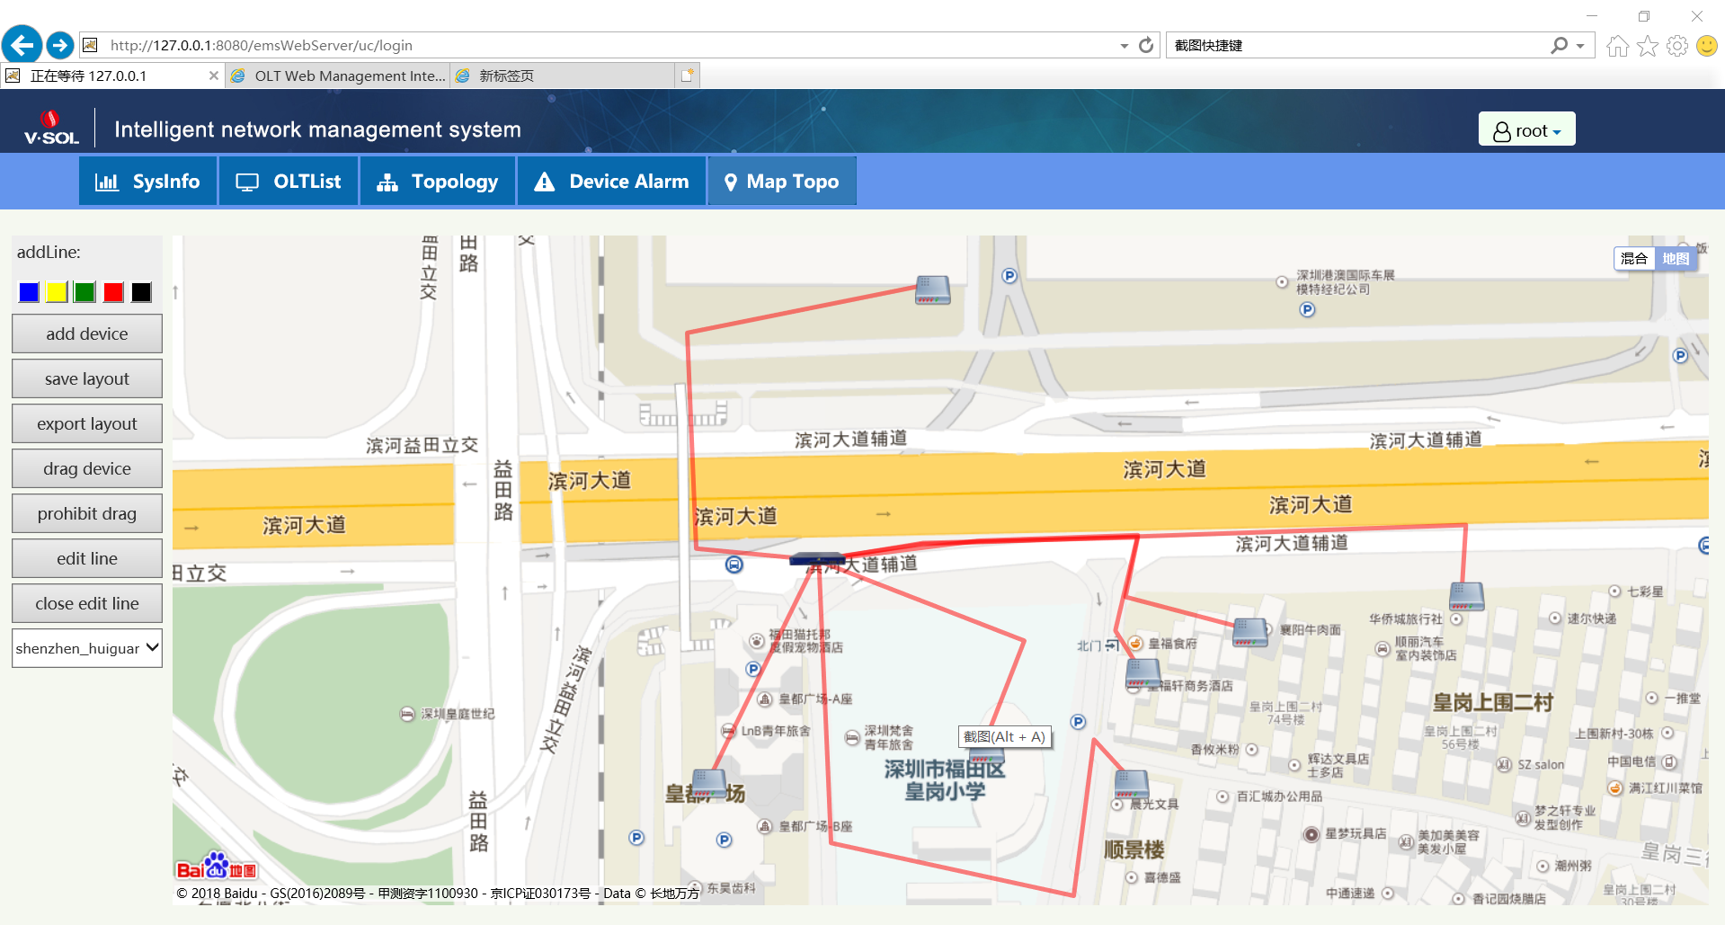Switch map to 地图 standard view
This screenshot has width=1725, height=925.
point(1675,259)
